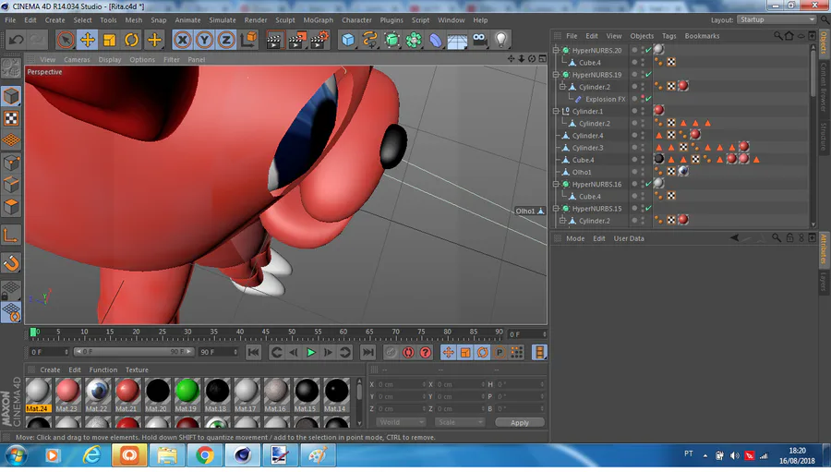This screenshot has height=472, width=831.
Task: Click the Camera object icon
Action: click(479, 40)
